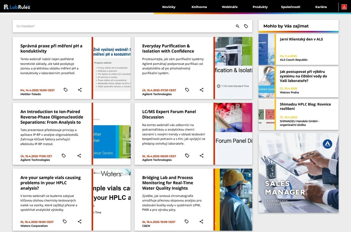The height and width of the screenshot is (232, 351).
Task: Open LC/MS Forum Panel thumbnail
Action: [x=233, y=134]
